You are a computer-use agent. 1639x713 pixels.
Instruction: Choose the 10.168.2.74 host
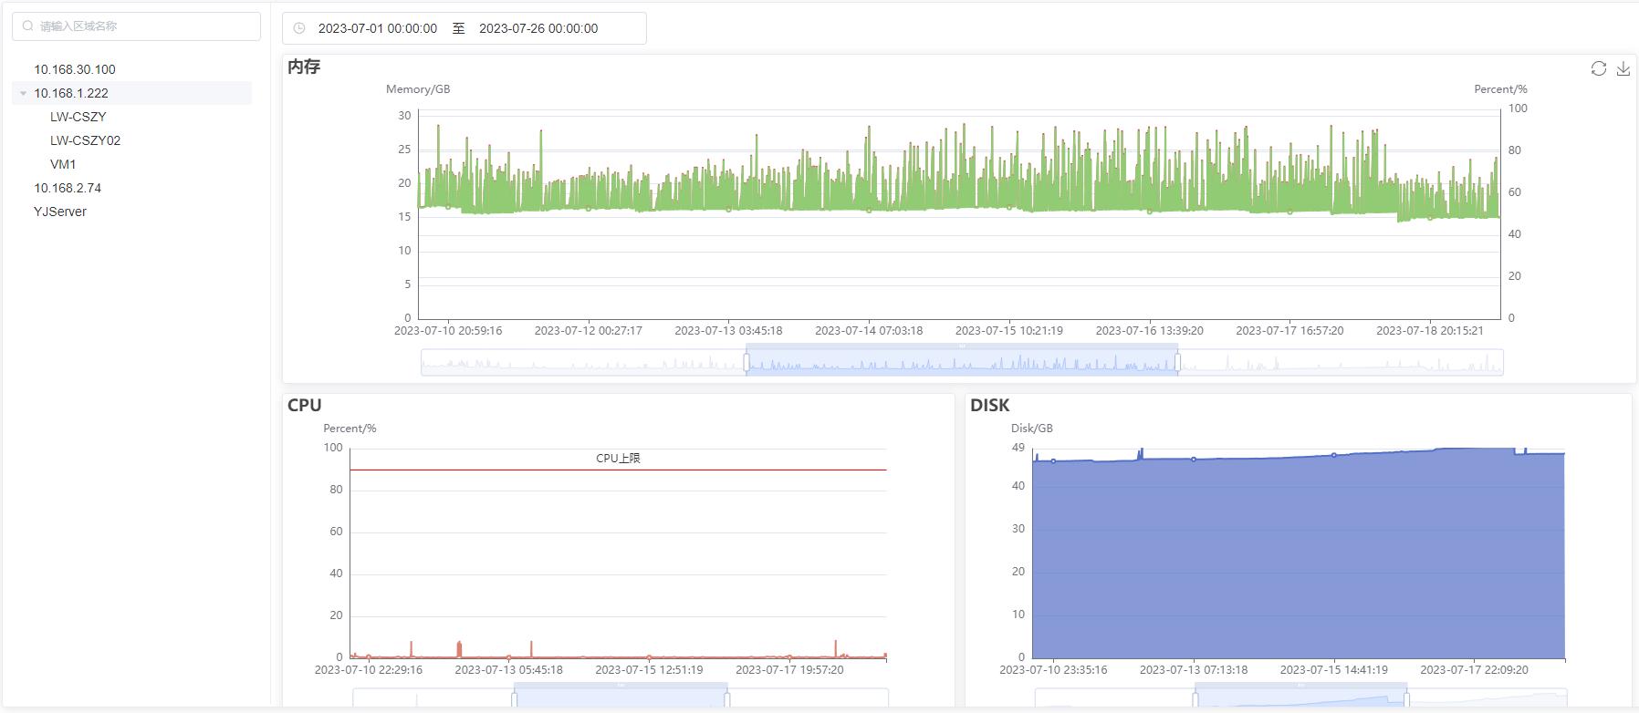point(68,188)
